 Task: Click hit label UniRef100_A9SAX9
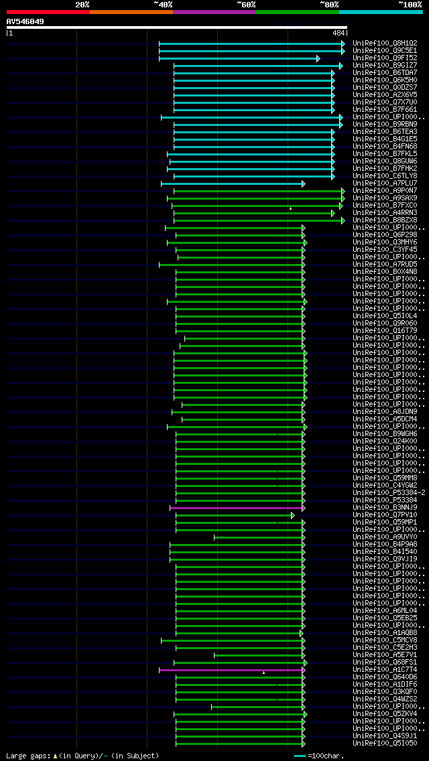tap(385, 198)
